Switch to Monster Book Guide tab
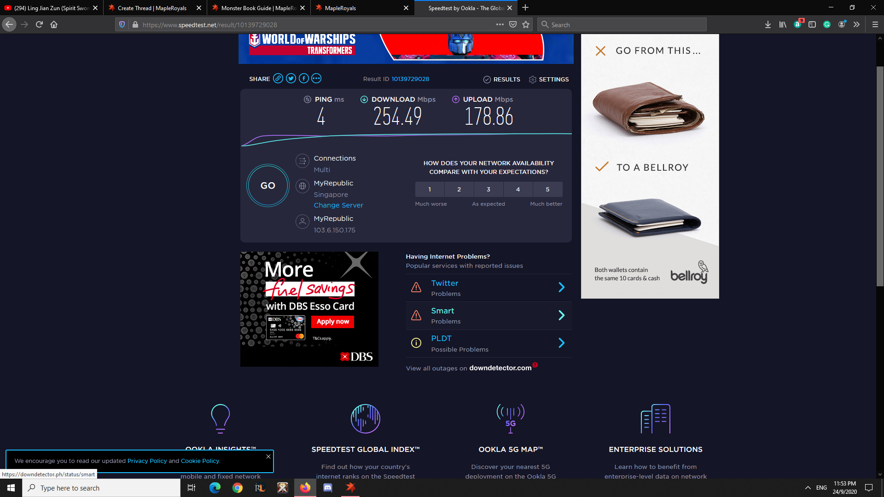The image size is (884, 497). [258, 8]
